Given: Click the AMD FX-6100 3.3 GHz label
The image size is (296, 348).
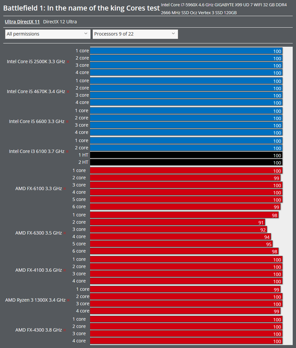Looking at the screenshot, I should point(38,188).
